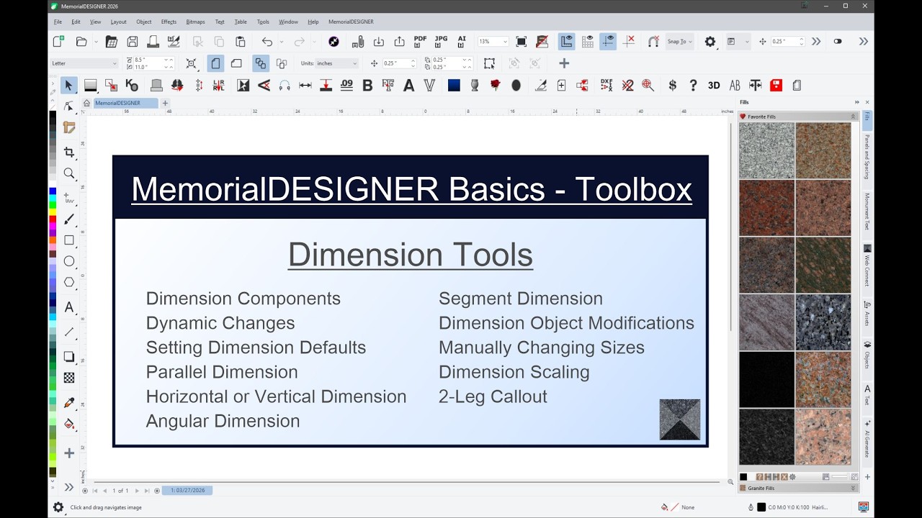
Task: Select the page tab 1: 03/27/2026
Action: (x=187, y=490)
